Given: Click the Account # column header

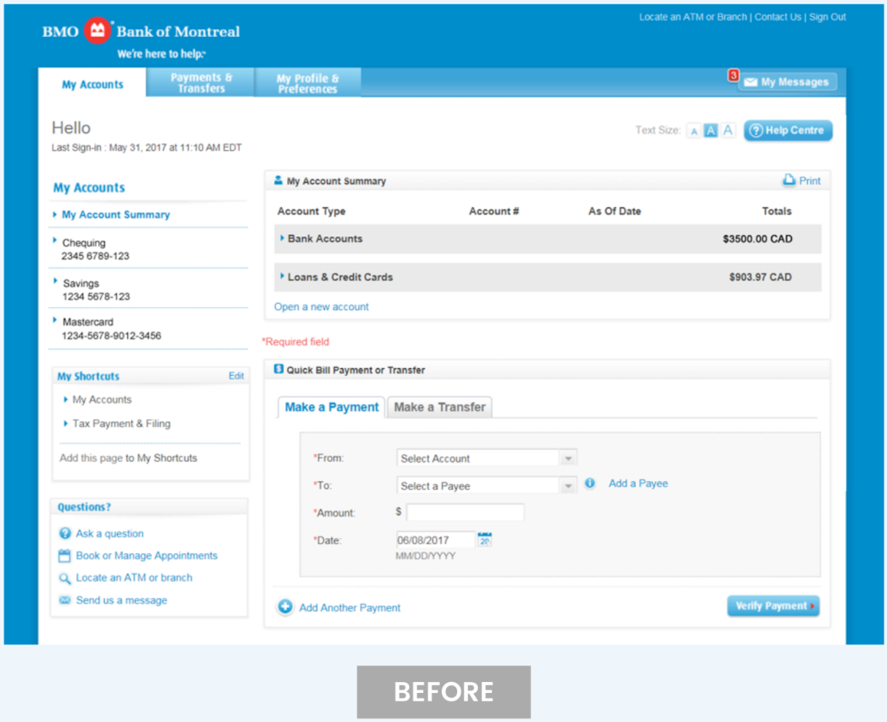Looking at the screenshot, I should coord(494,211).
